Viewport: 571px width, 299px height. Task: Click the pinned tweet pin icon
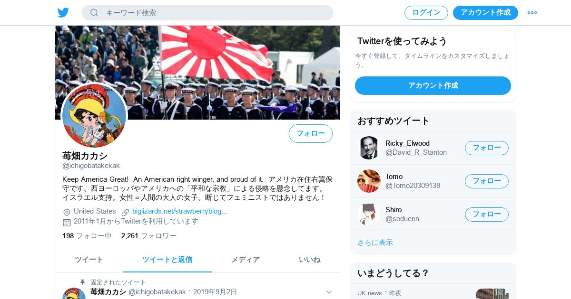tap(82, 282)
